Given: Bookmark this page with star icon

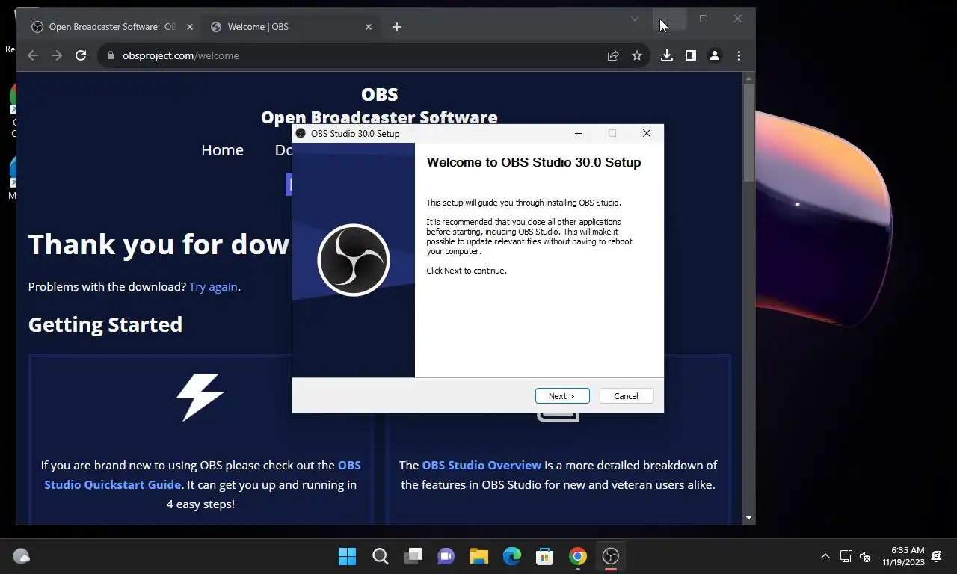Looking at the screenshot, I should tap(637, 55).
